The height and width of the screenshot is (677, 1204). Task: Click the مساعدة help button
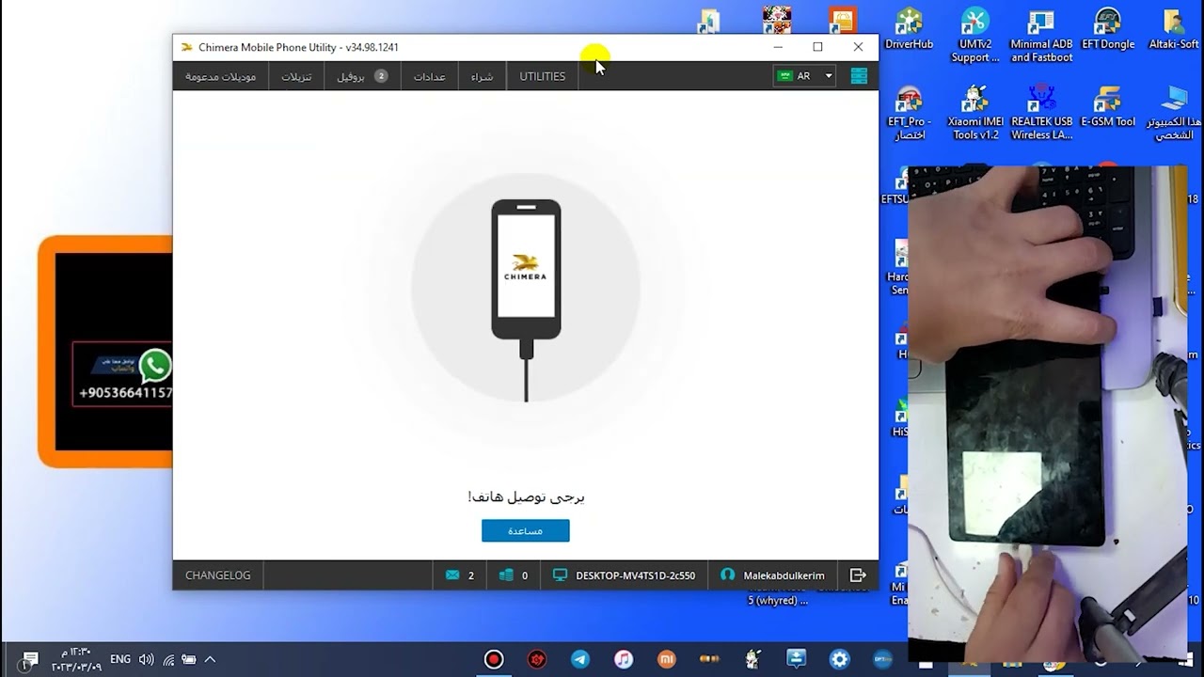tap(525, 531)
